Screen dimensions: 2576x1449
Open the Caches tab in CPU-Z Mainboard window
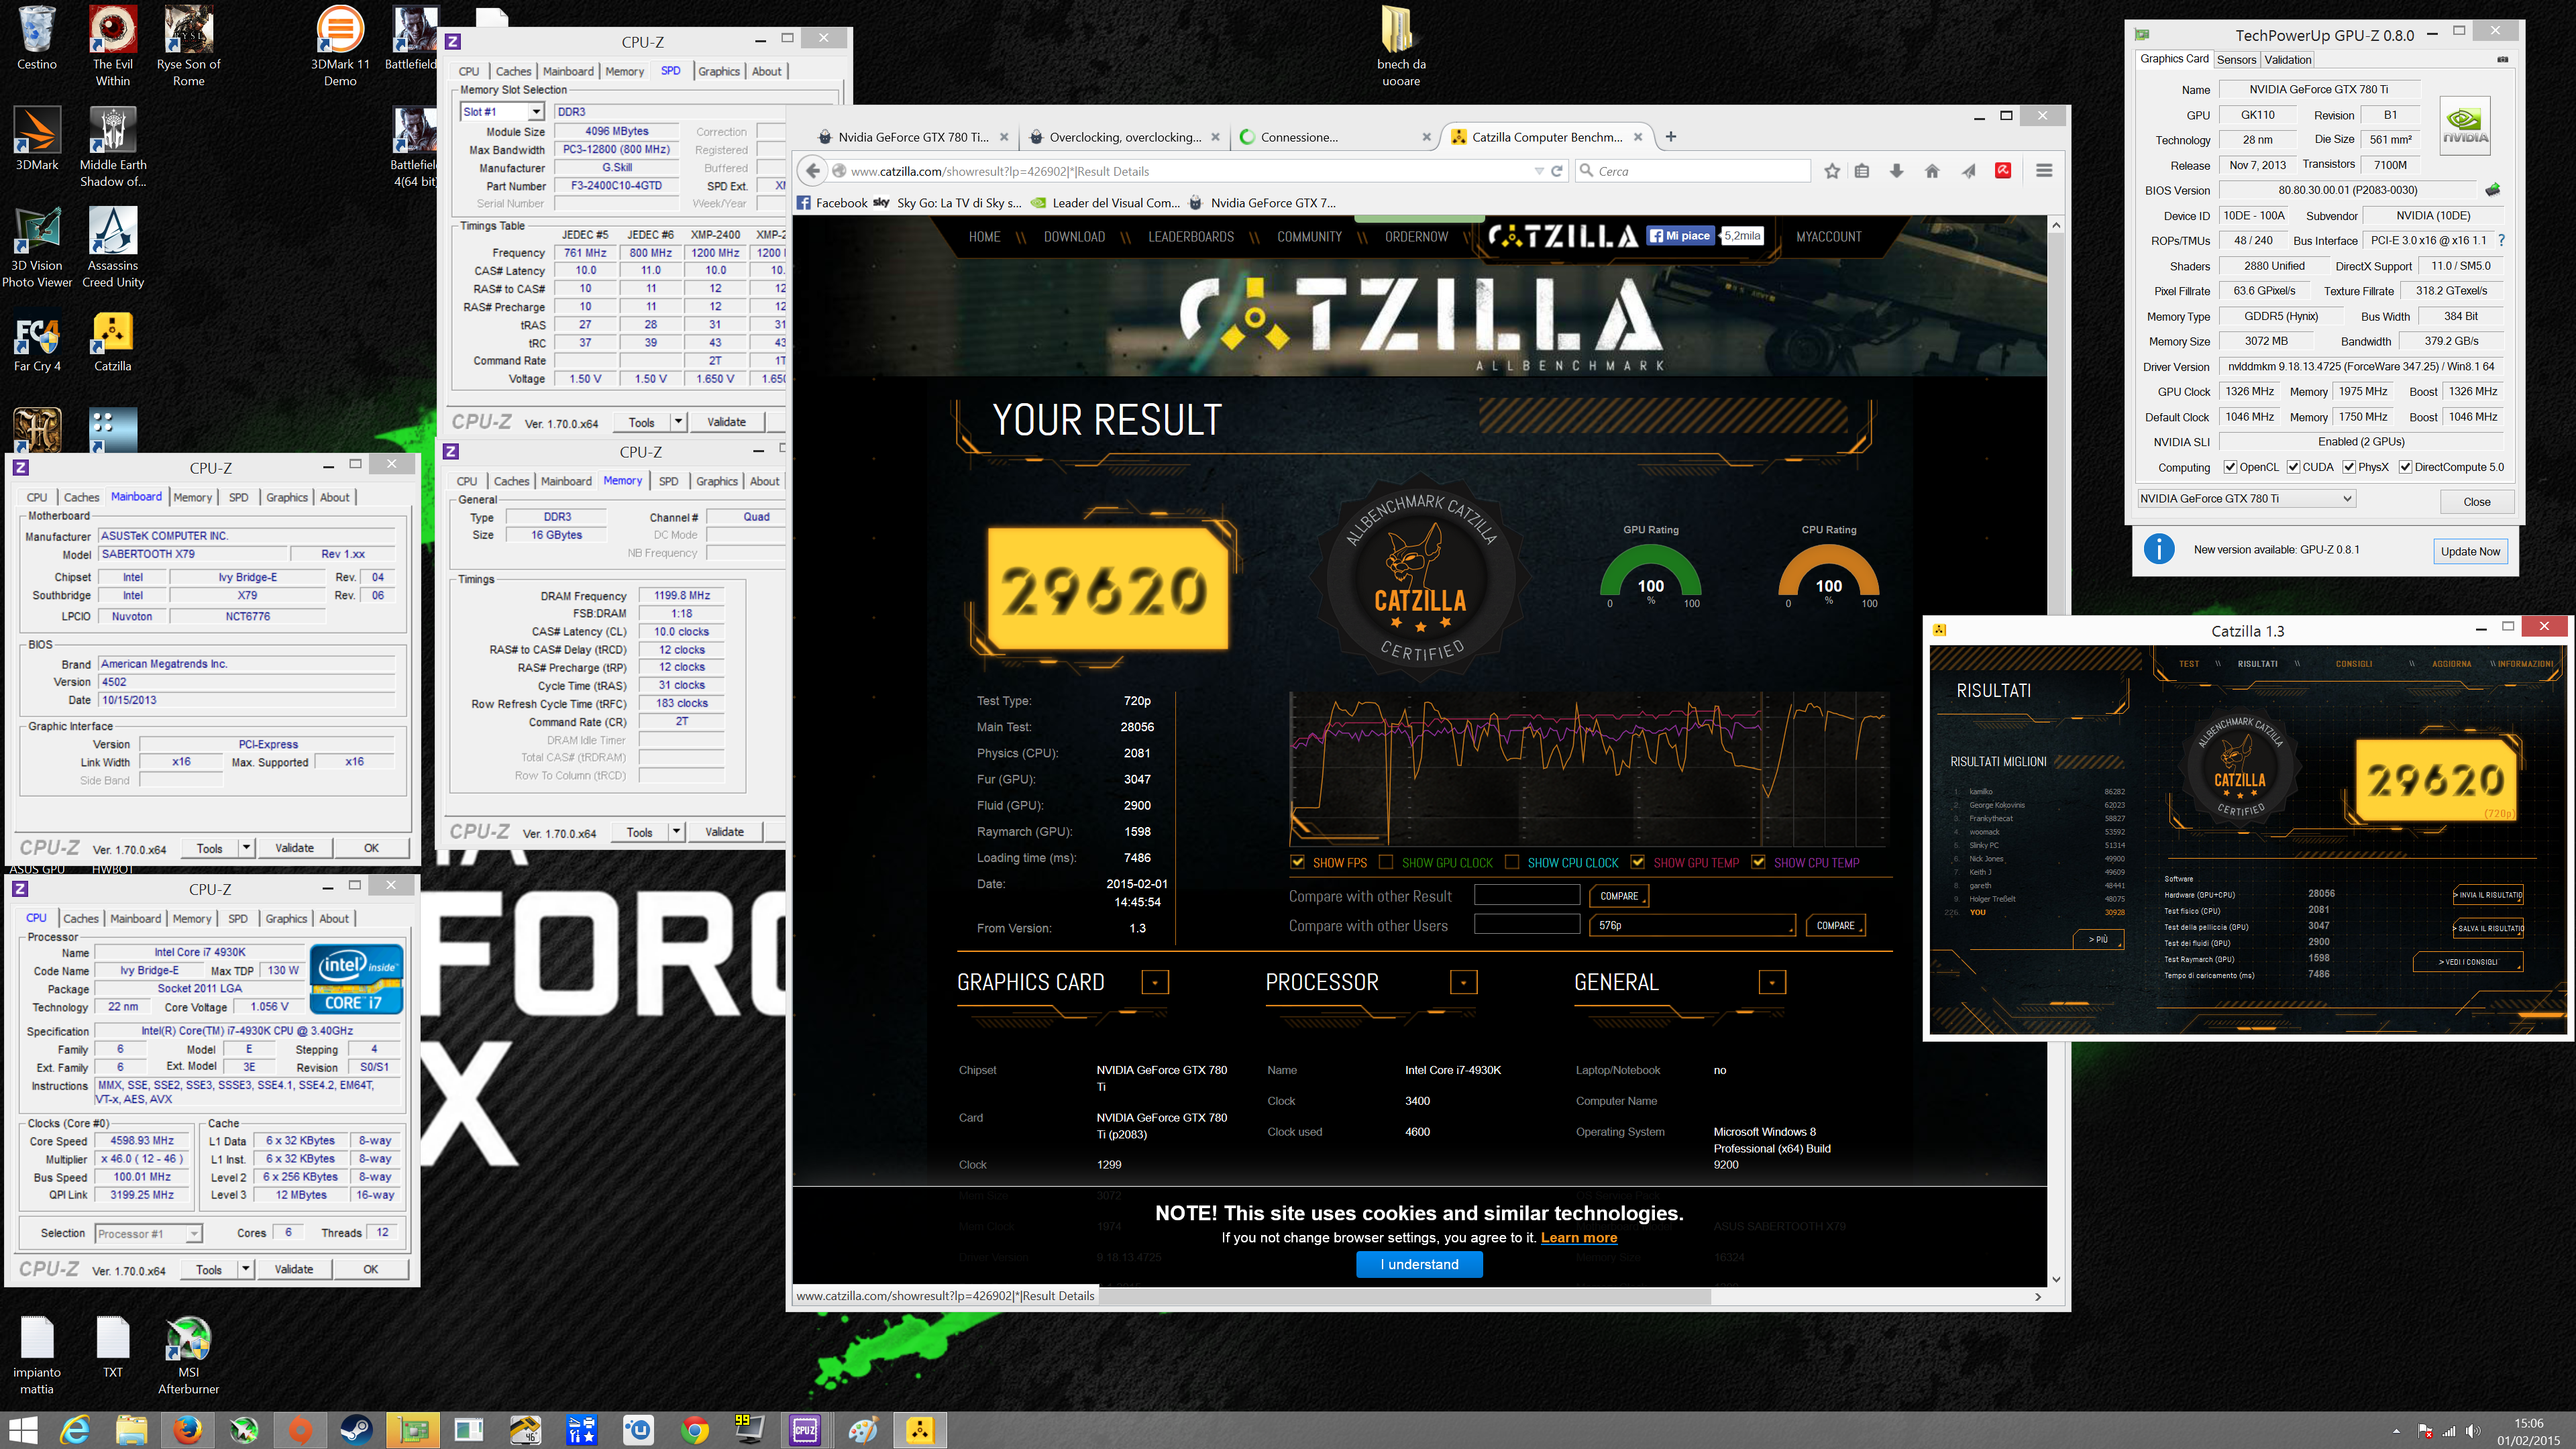81,497
